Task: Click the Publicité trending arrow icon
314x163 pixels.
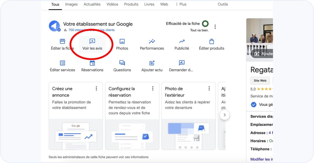Action: click(x=182, y=41)
